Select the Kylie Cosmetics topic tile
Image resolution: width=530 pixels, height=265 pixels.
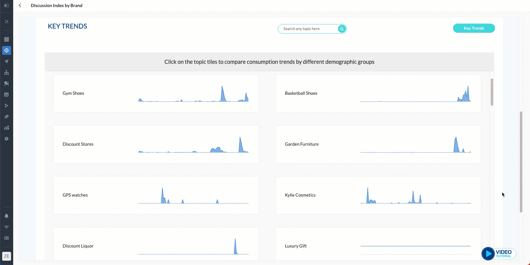(378, 195)
